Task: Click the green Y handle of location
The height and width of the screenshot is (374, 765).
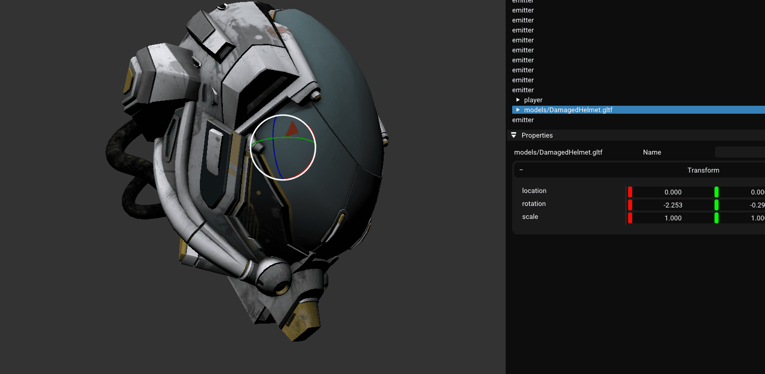Action: tap(717, 192)
